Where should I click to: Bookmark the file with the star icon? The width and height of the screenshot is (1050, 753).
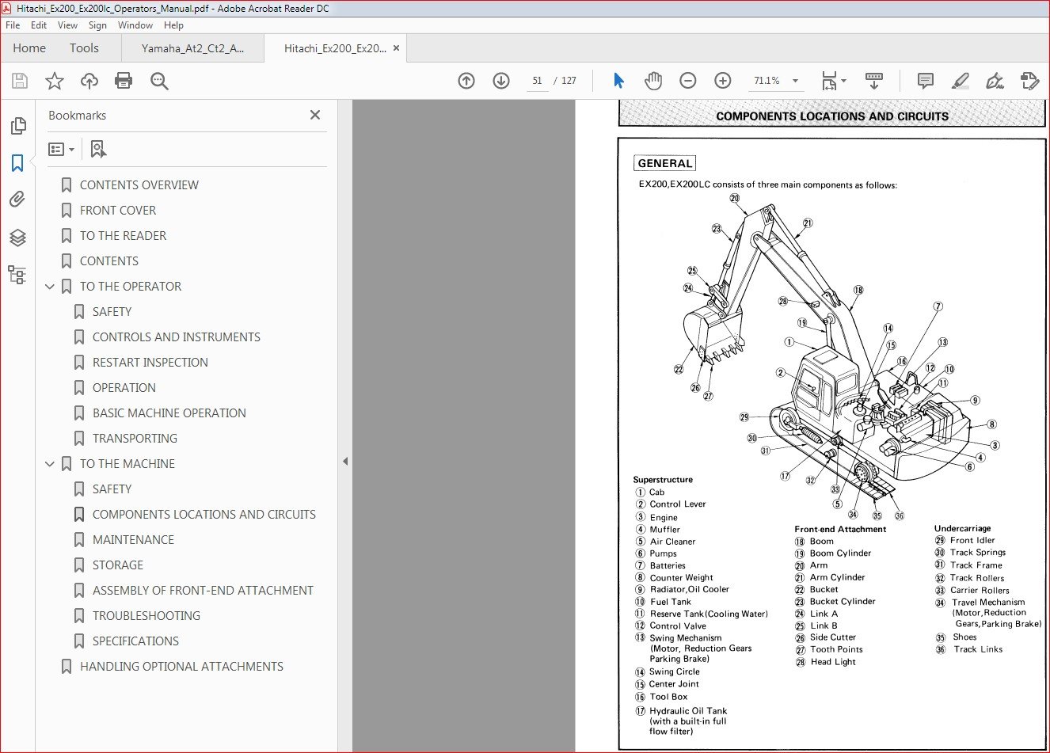(x=55, y=81)
